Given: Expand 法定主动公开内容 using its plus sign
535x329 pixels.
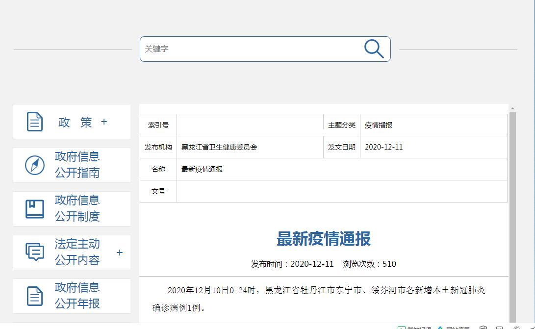Looking at the screenshot, I should 120,253.
